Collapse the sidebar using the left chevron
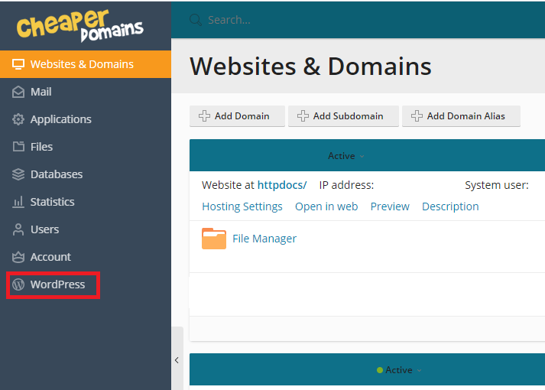 coord(177,360)
